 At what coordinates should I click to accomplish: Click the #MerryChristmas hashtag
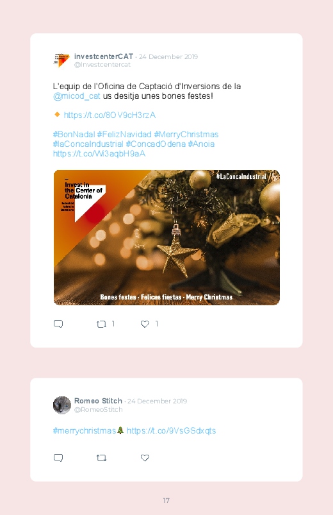[x=186, y=134]
